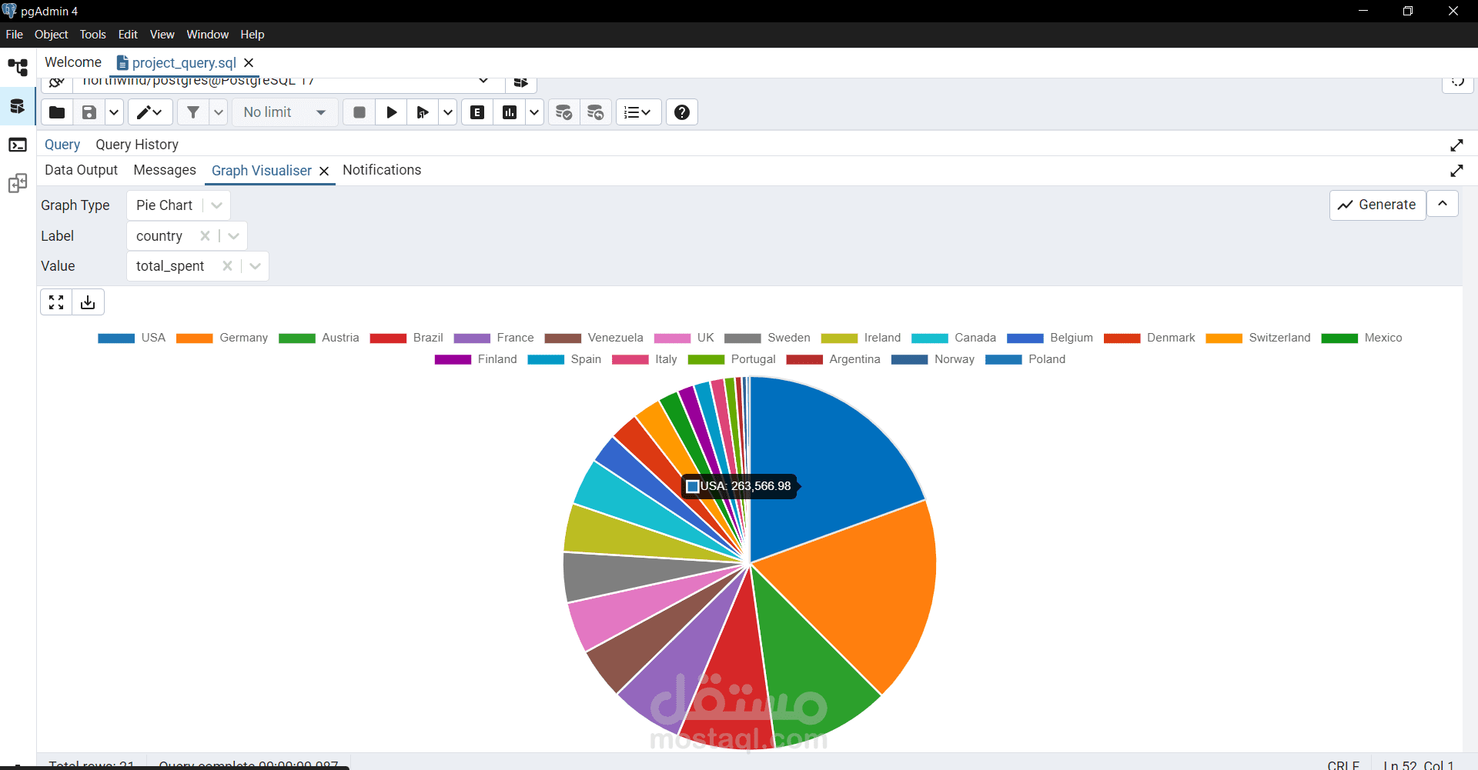Toggle the Poland legend entry
1478x770 pixels.
point(1025,359)
